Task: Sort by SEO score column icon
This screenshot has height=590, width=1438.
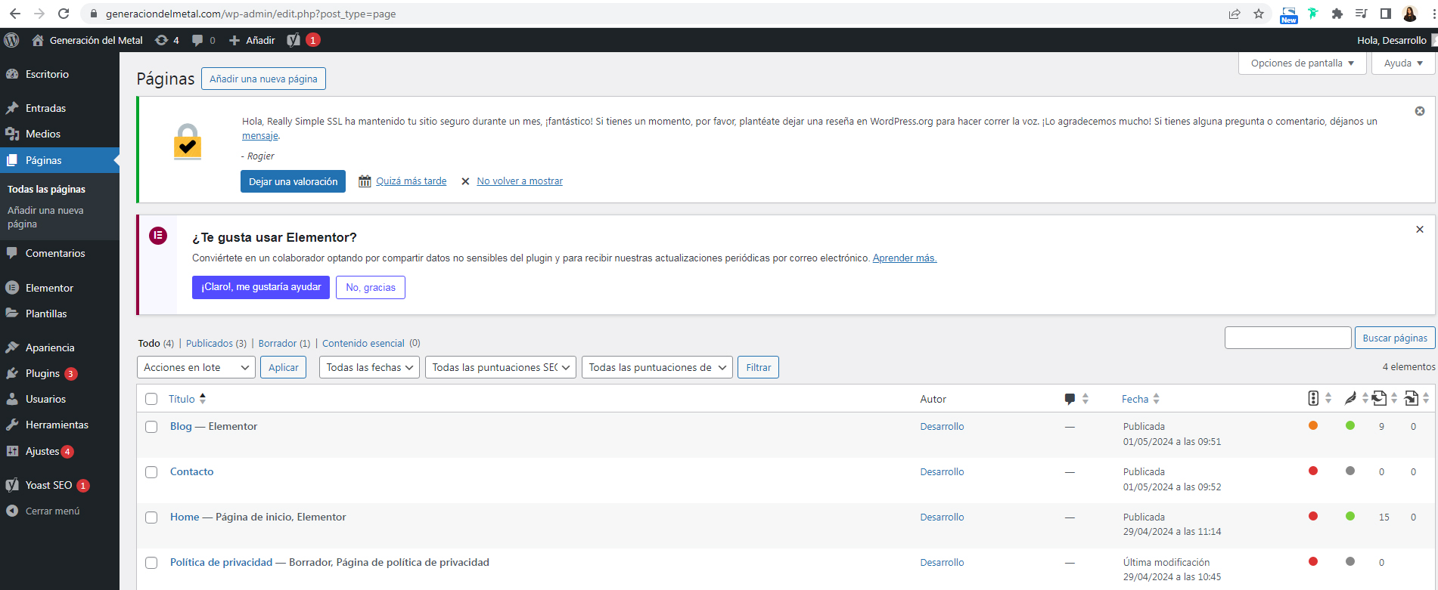Action: point(1313,399)
